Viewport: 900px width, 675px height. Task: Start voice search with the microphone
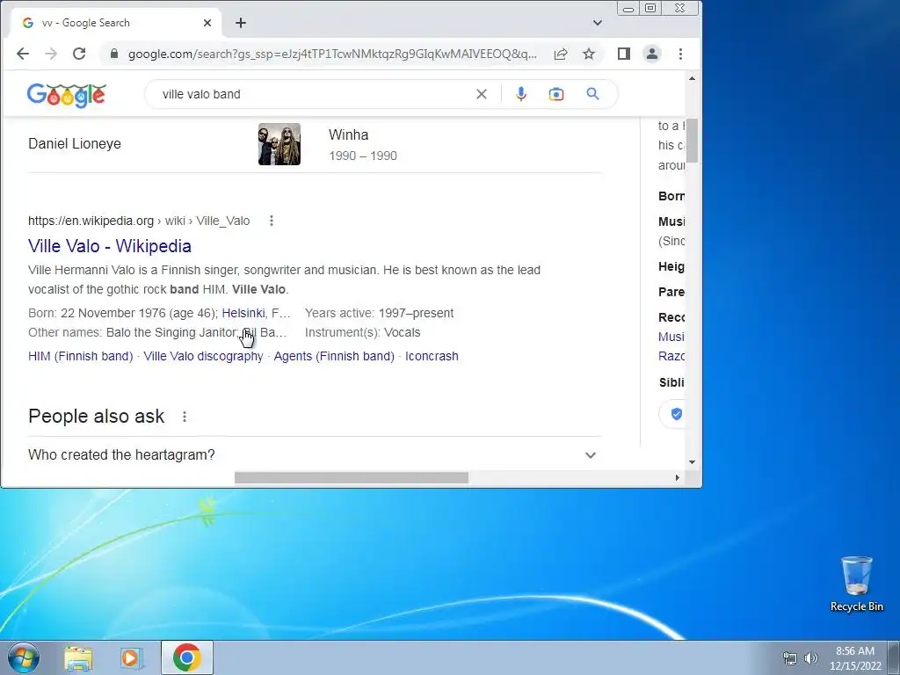pos(520,94)
